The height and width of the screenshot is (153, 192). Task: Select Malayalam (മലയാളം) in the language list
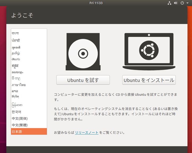pyautogui.click(x=29, y=72)
